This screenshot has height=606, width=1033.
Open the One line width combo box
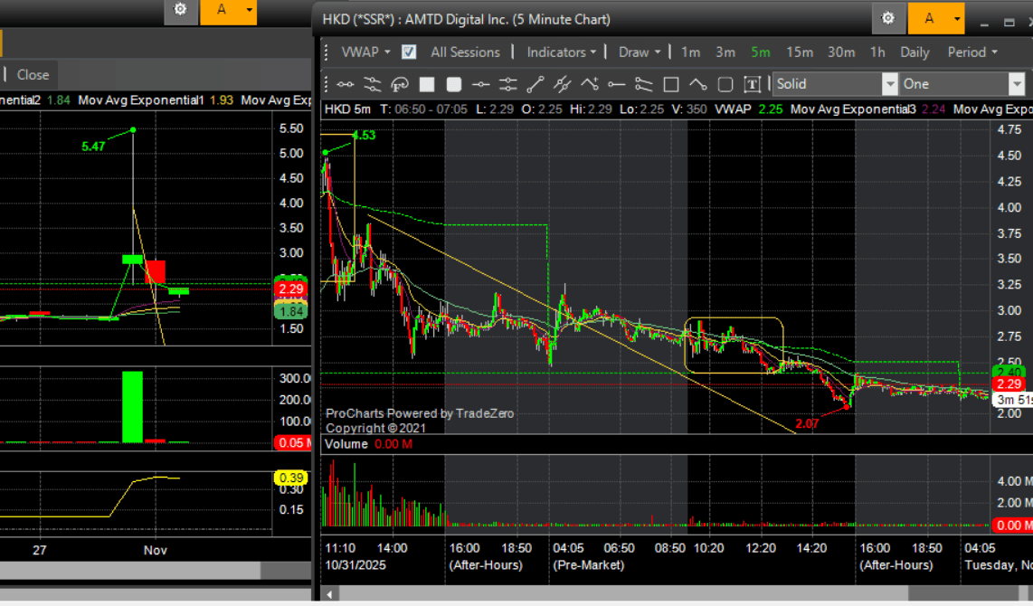962,83
